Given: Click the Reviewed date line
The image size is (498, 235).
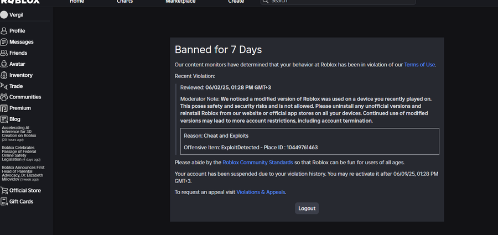Looking at the screenshot, I should pyautogui.click(x=226, y=88).
